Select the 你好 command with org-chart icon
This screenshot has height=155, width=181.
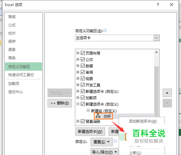click(104, 116)
